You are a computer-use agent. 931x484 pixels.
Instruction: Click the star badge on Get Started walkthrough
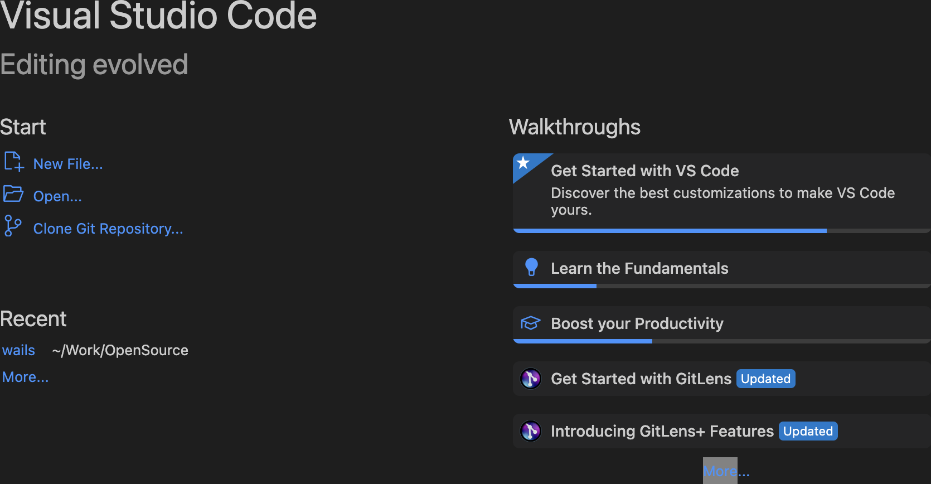tap(523, 163)
